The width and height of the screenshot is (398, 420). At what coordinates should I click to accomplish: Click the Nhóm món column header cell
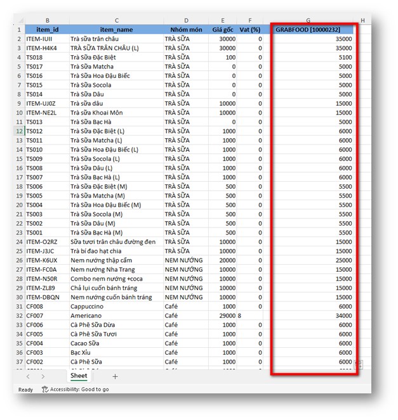tap(185, 30)
